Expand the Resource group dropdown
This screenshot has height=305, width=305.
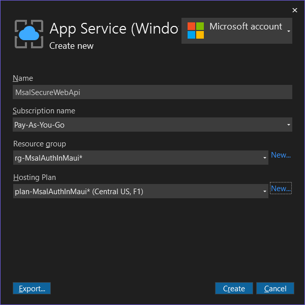[141, 158]
